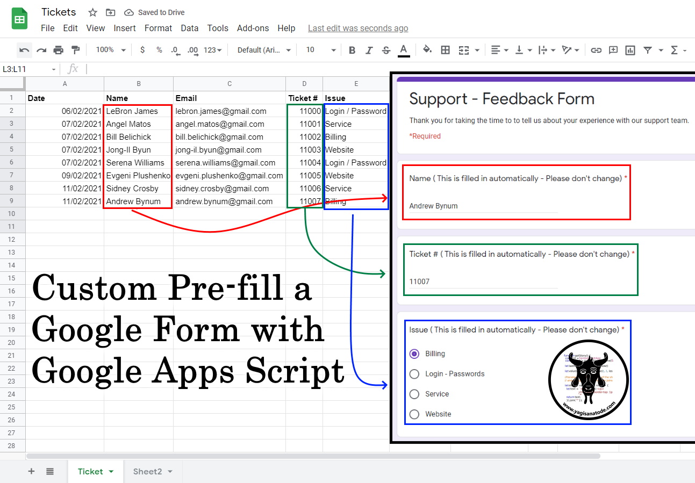
Task: Open the Sheet2 tab menu arrow
Action: pos(170,471)
